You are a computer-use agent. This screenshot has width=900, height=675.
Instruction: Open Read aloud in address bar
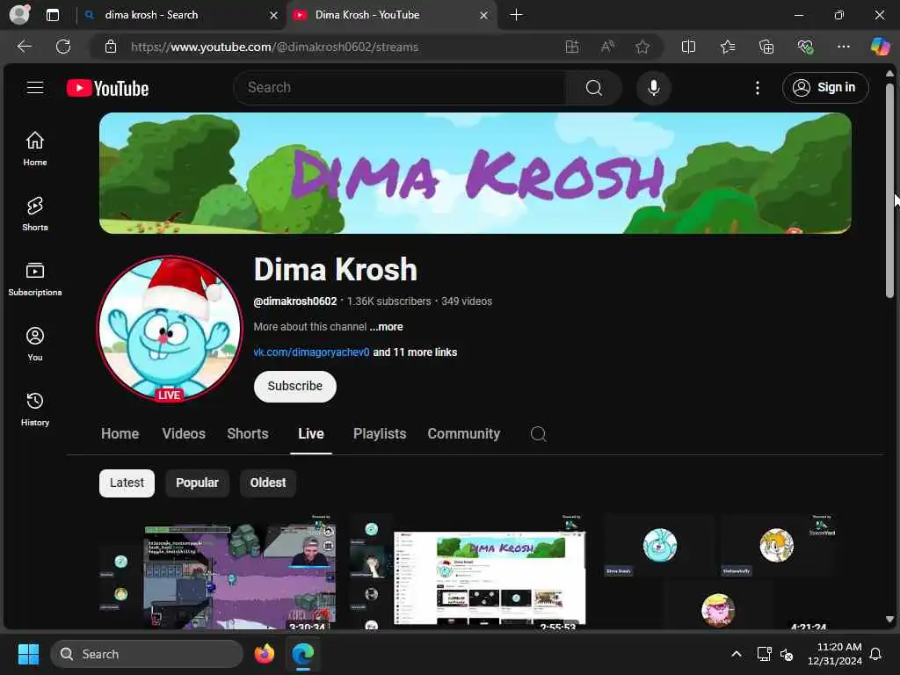coord(607,47)
